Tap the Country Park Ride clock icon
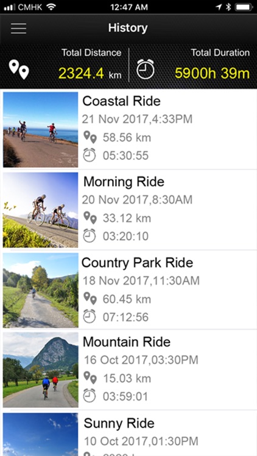The image size is (257, 456). coord(90,316)
